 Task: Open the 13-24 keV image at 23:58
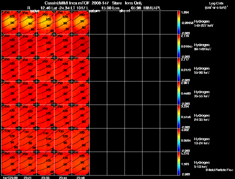click(80, 140)
